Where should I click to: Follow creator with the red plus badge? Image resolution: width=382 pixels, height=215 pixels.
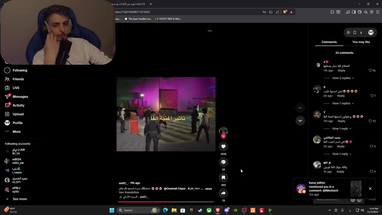[x=223, y=136]
